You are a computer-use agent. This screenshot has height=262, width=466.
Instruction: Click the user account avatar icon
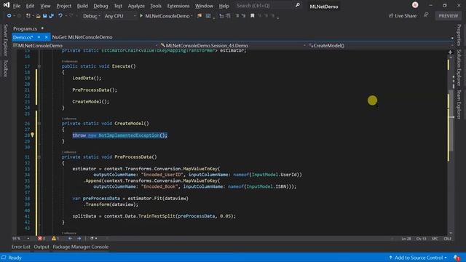[x=415, y=5]
